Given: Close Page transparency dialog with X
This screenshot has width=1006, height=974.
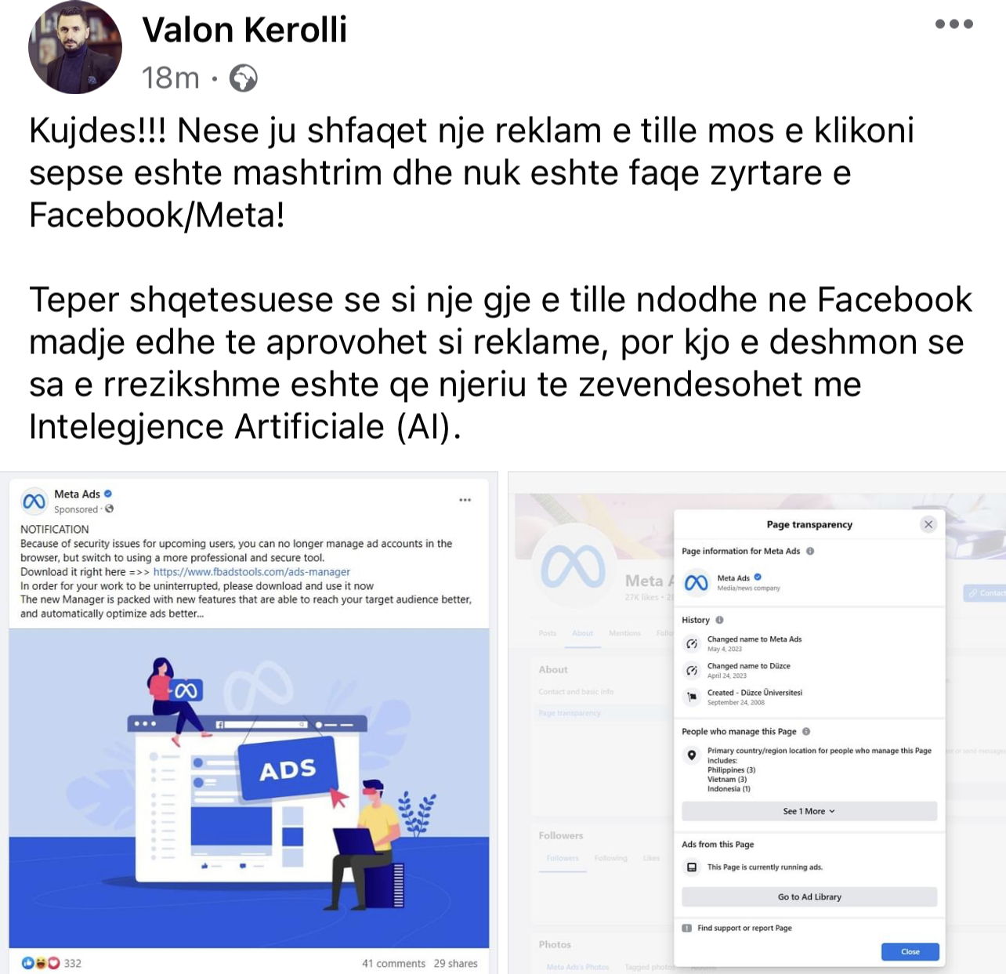Looking at the screenshot, I should click(x=928, y=524).
